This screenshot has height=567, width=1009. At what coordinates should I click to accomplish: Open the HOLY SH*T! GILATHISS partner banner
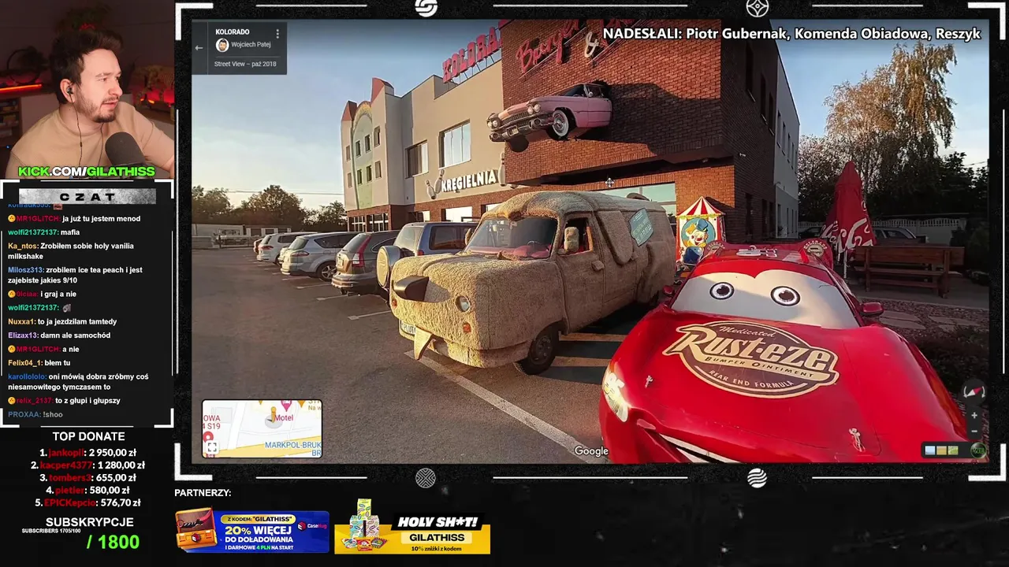(412, 526)
